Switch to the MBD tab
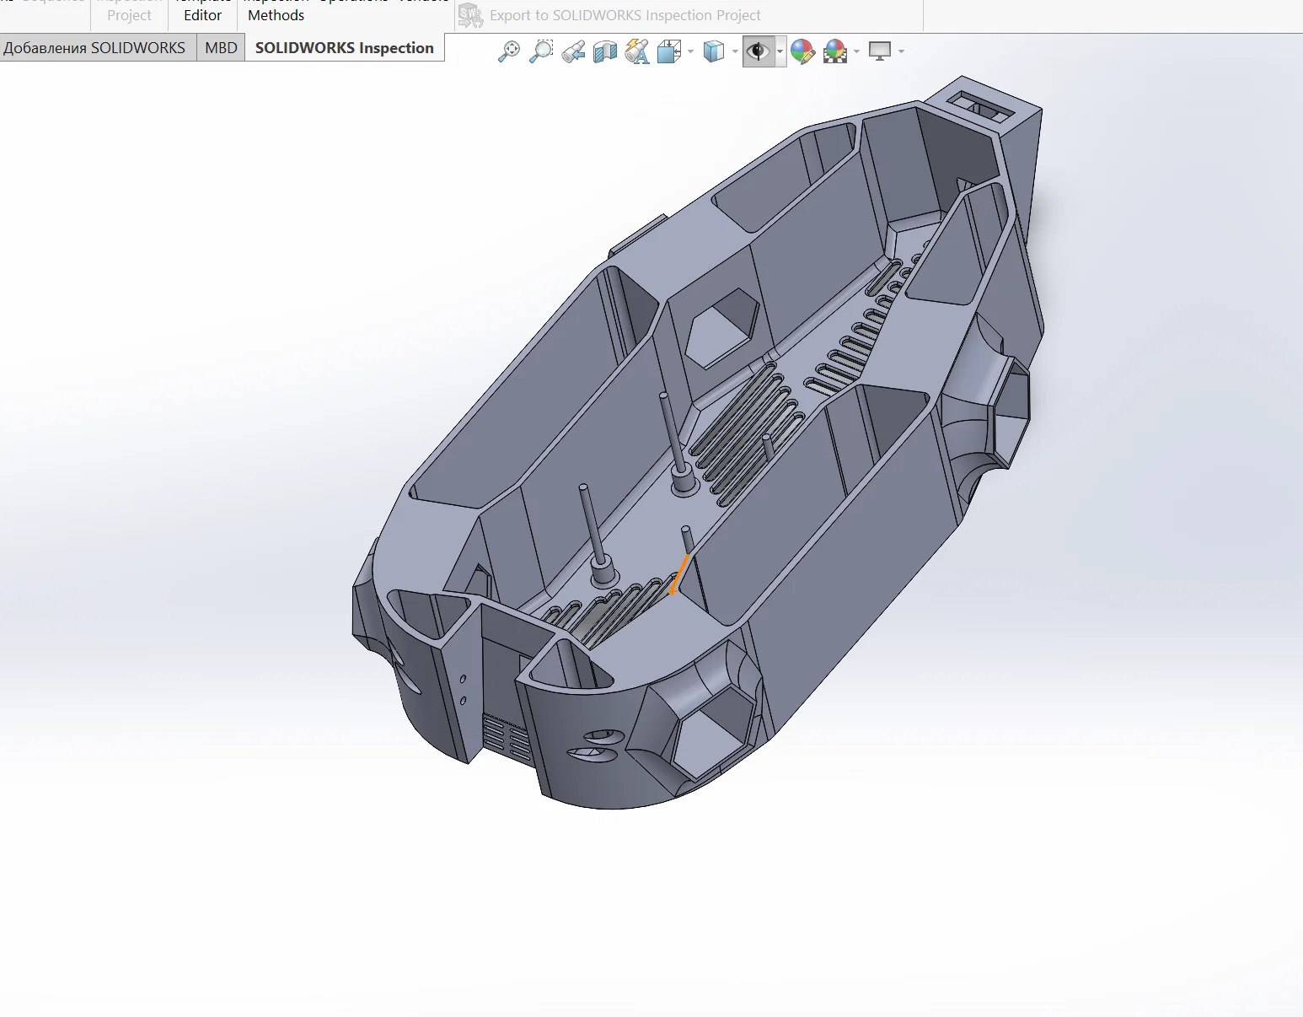The width and height of the screenshot is (1303, 1017). (x=221, y=48)
